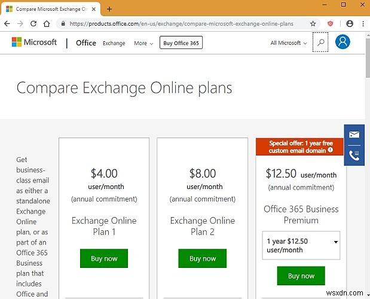
Task: Reload the page with refresh icon
Action: [x=33, y=24]
